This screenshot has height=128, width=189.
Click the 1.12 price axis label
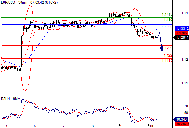pos(185,60)
